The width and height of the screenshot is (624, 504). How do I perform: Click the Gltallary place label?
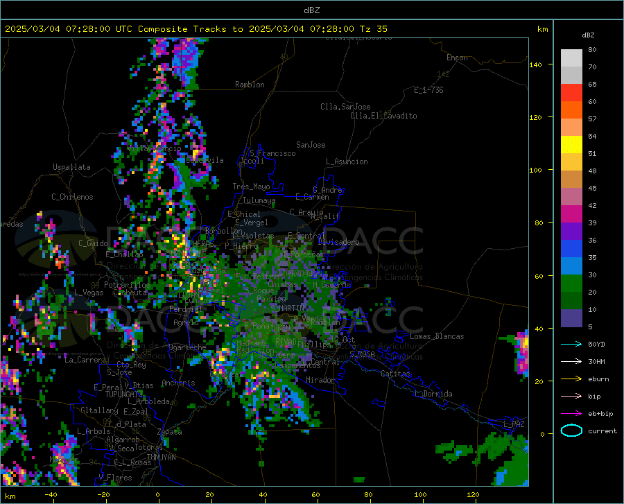99,410
